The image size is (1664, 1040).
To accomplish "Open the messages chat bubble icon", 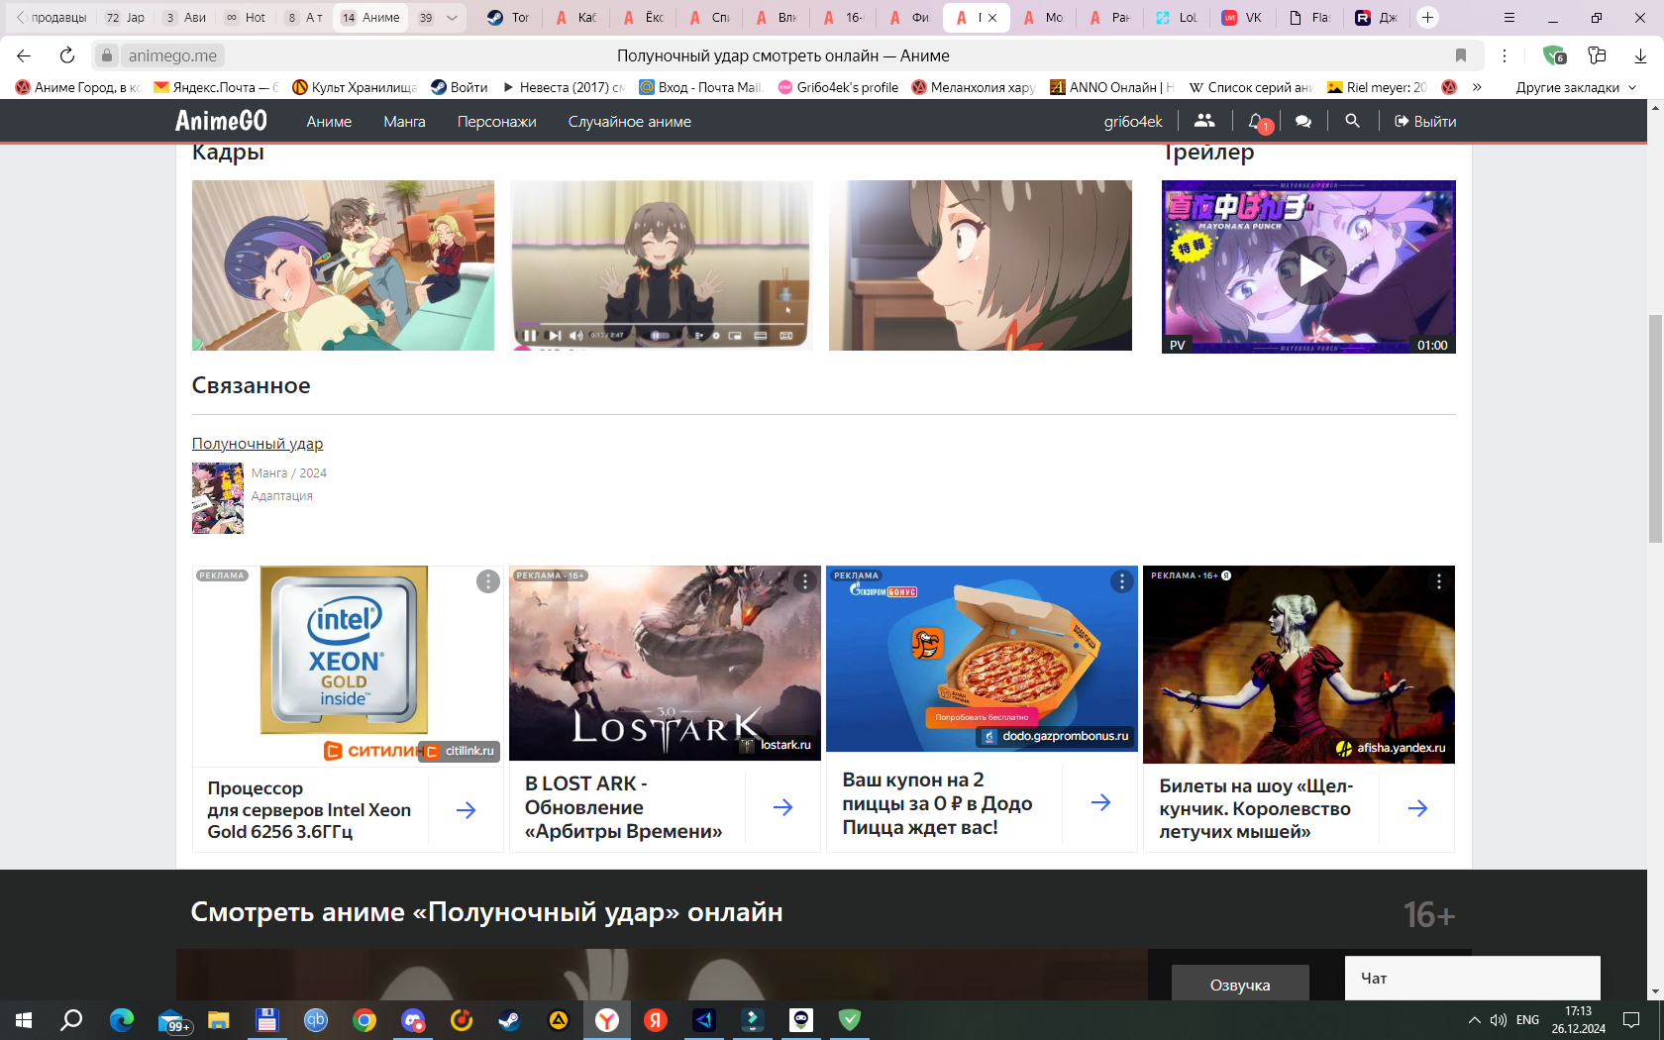I will (1303, 121).
